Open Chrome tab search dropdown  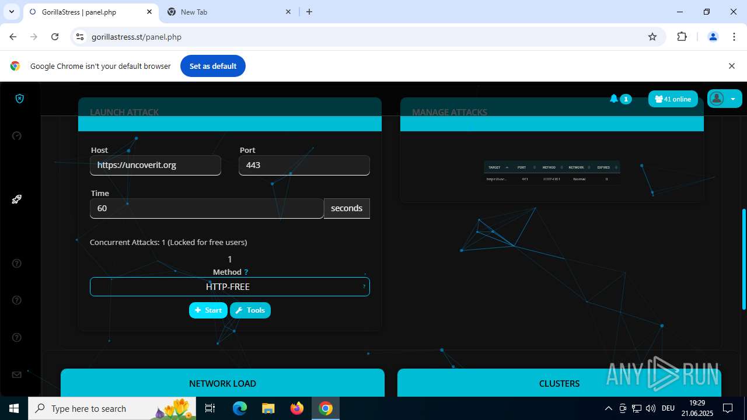11,12
